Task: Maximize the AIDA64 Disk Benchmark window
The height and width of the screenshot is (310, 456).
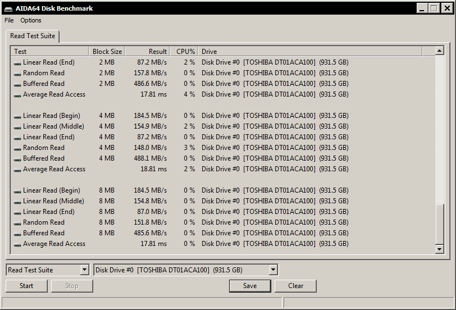Action: coord(434,8)
